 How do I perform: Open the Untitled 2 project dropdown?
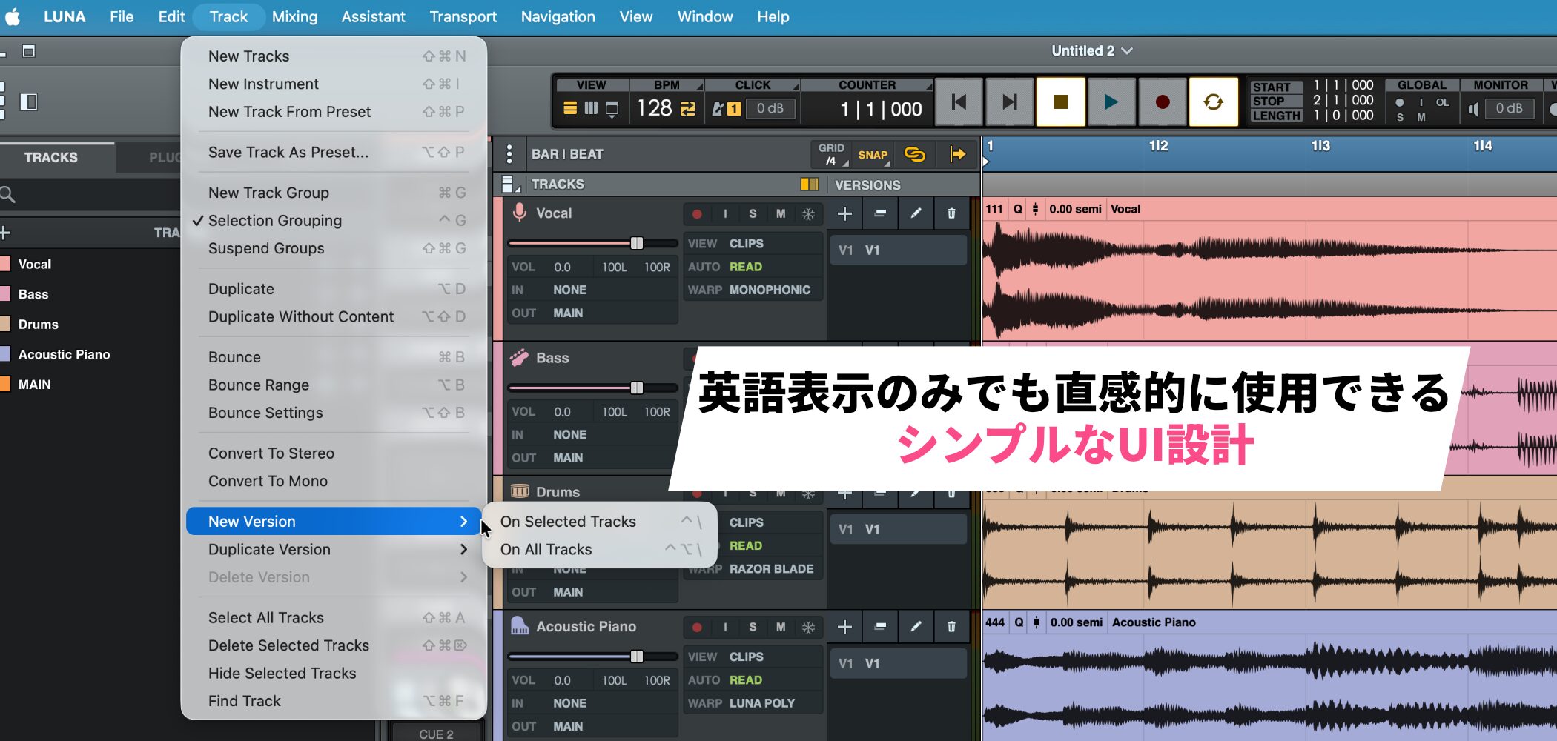(x=1091, y=51)
